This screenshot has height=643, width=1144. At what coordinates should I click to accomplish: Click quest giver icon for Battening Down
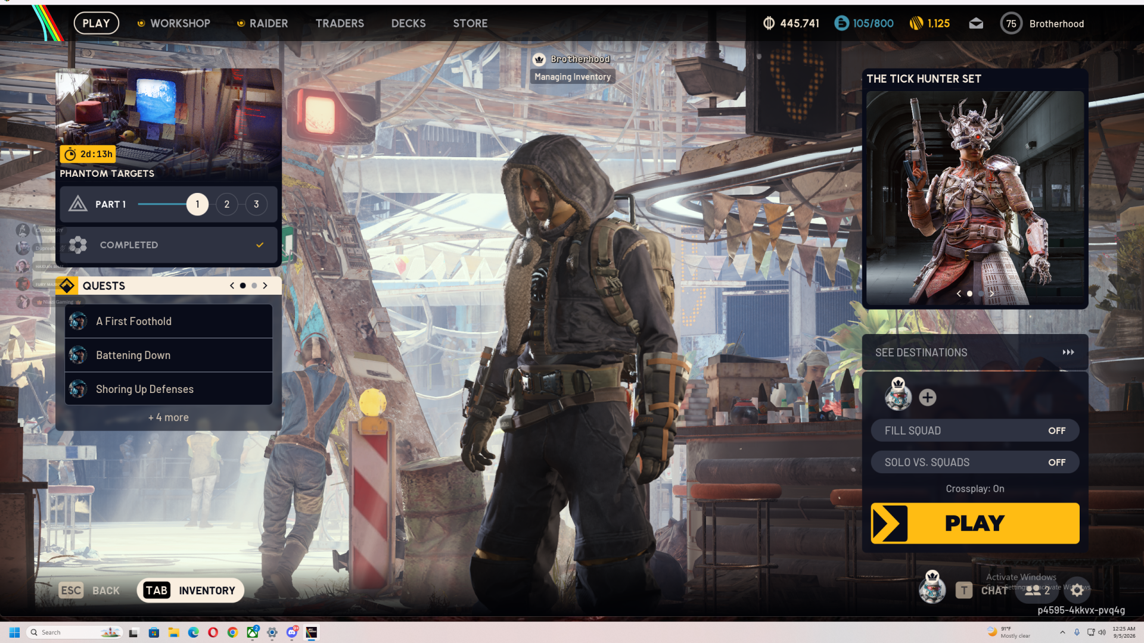[x=77, y=355]
